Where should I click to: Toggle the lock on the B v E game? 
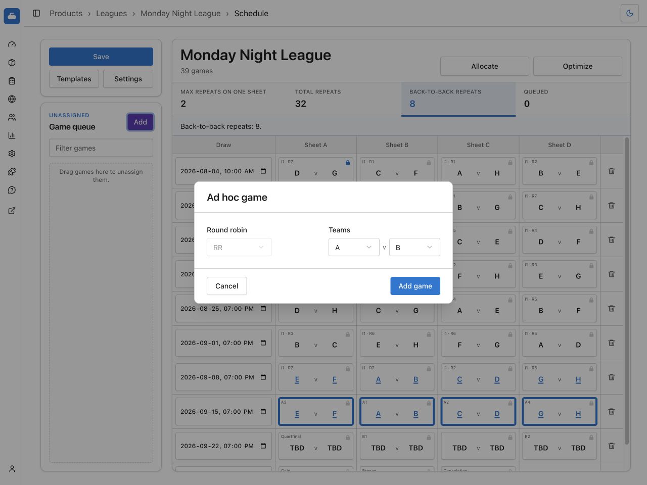(591, 163)
